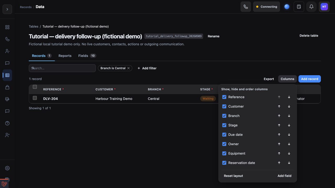Open the calculator panel icon in top bar
335x188 pixels.
pyautogui.click(x=299, y=7)
